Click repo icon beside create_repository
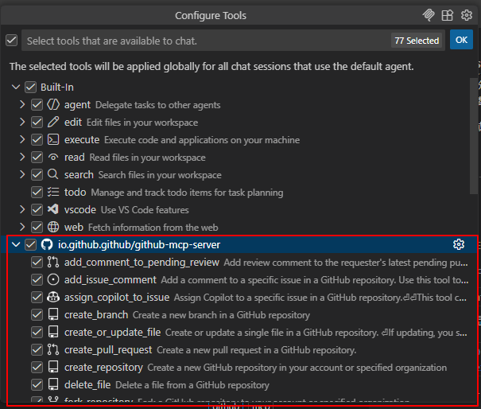The image size is (481, 409). (53, 367)
